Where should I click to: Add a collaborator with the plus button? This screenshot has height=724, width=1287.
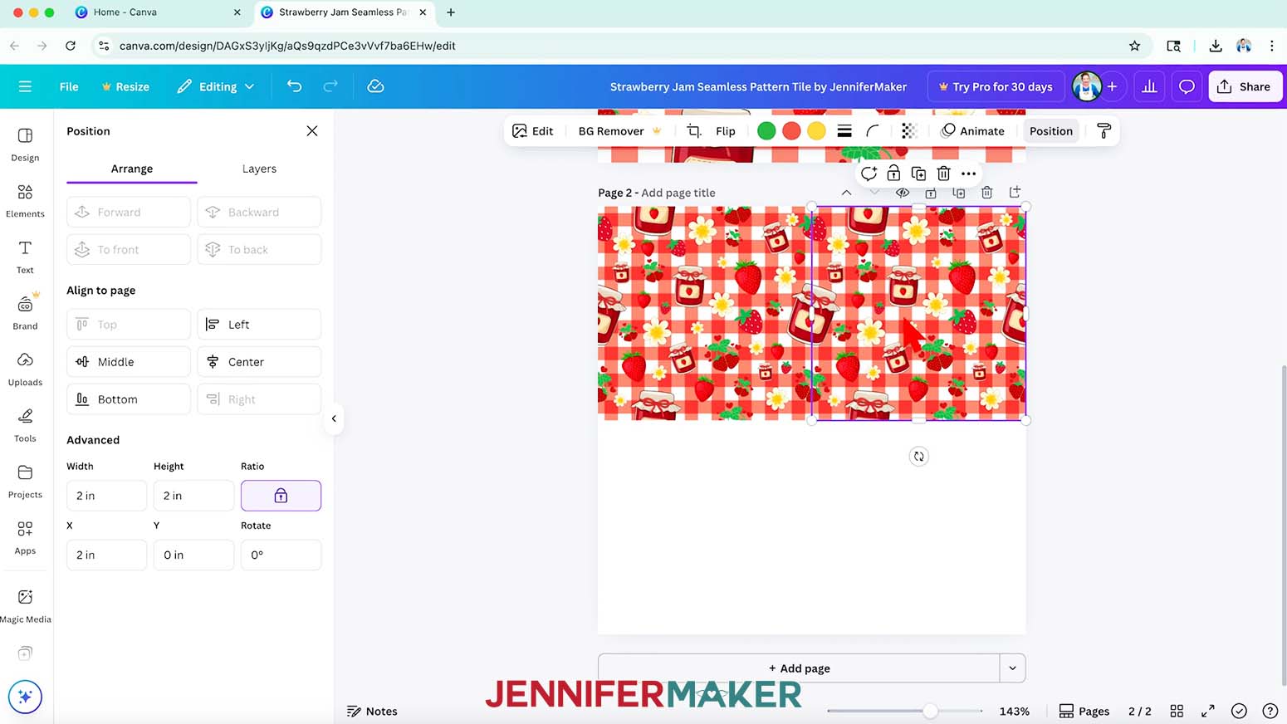point(1112,86)
